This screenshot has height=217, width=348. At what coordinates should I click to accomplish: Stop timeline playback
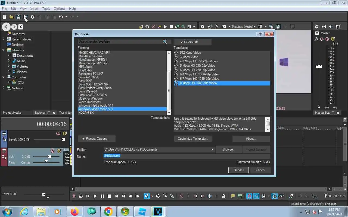pyautogui.click(x=109, y=196)
